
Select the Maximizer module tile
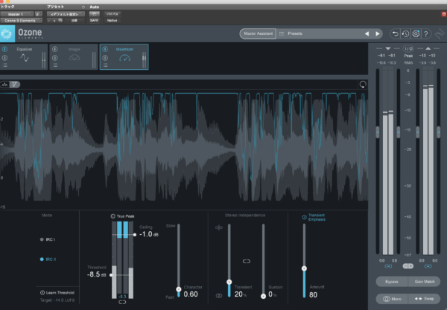pos(124,57)
